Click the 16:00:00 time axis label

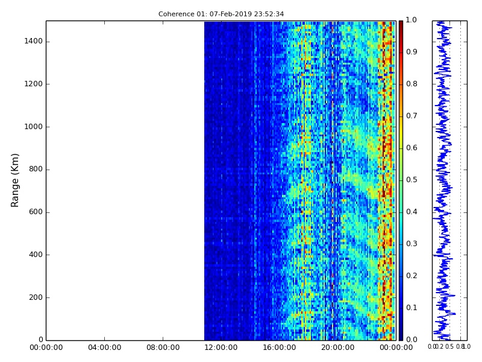tap(280, 348)
